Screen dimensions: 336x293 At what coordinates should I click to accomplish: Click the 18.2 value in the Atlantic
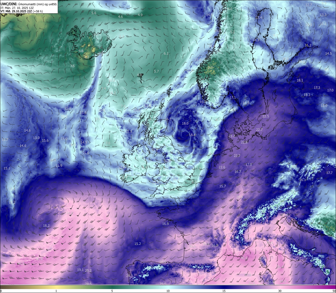pos(46,226)
